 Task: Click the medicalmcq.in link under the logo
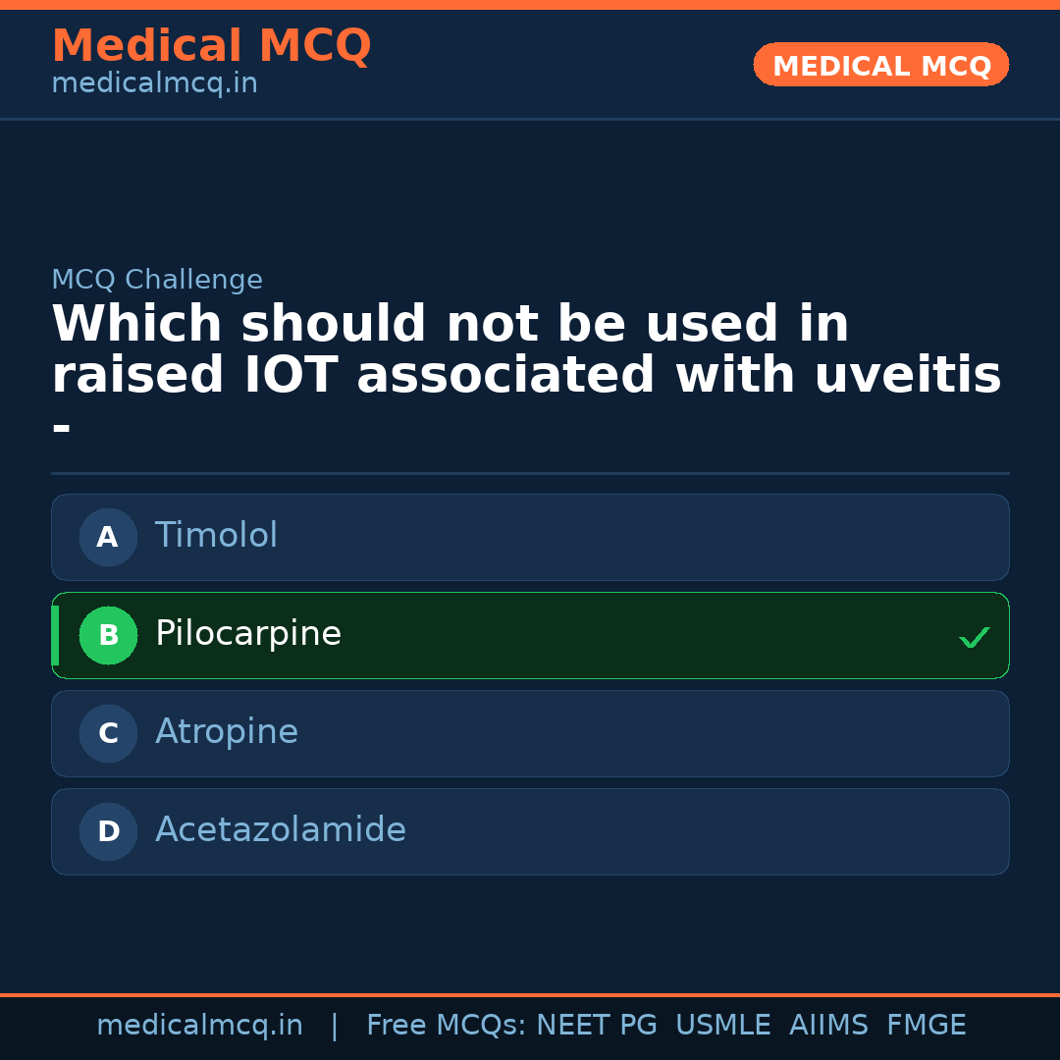pyautogui.click(x=153, y=83)
